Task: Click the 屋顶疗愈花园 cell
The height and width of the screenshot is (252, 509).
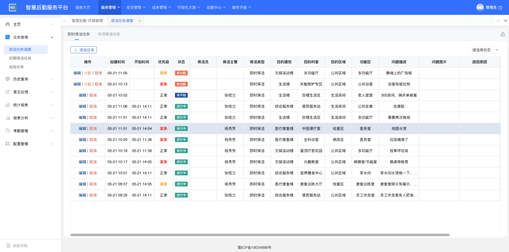Action: tap(311, 151)
